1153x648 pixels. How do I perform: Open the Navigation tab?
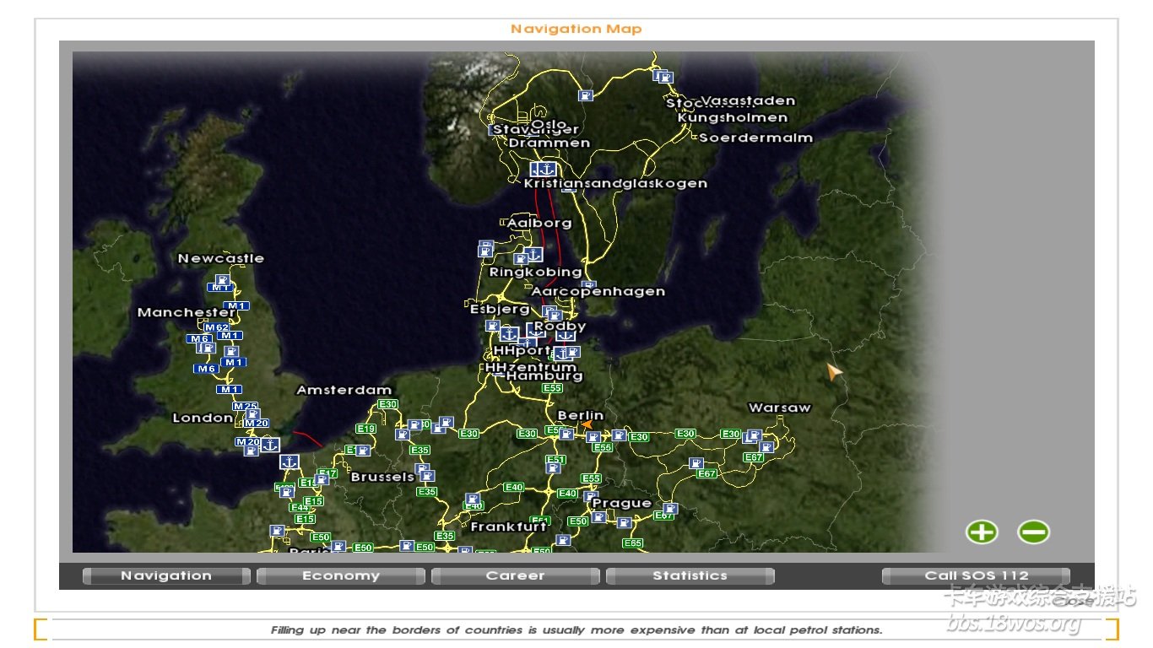(x=166, y=576)
